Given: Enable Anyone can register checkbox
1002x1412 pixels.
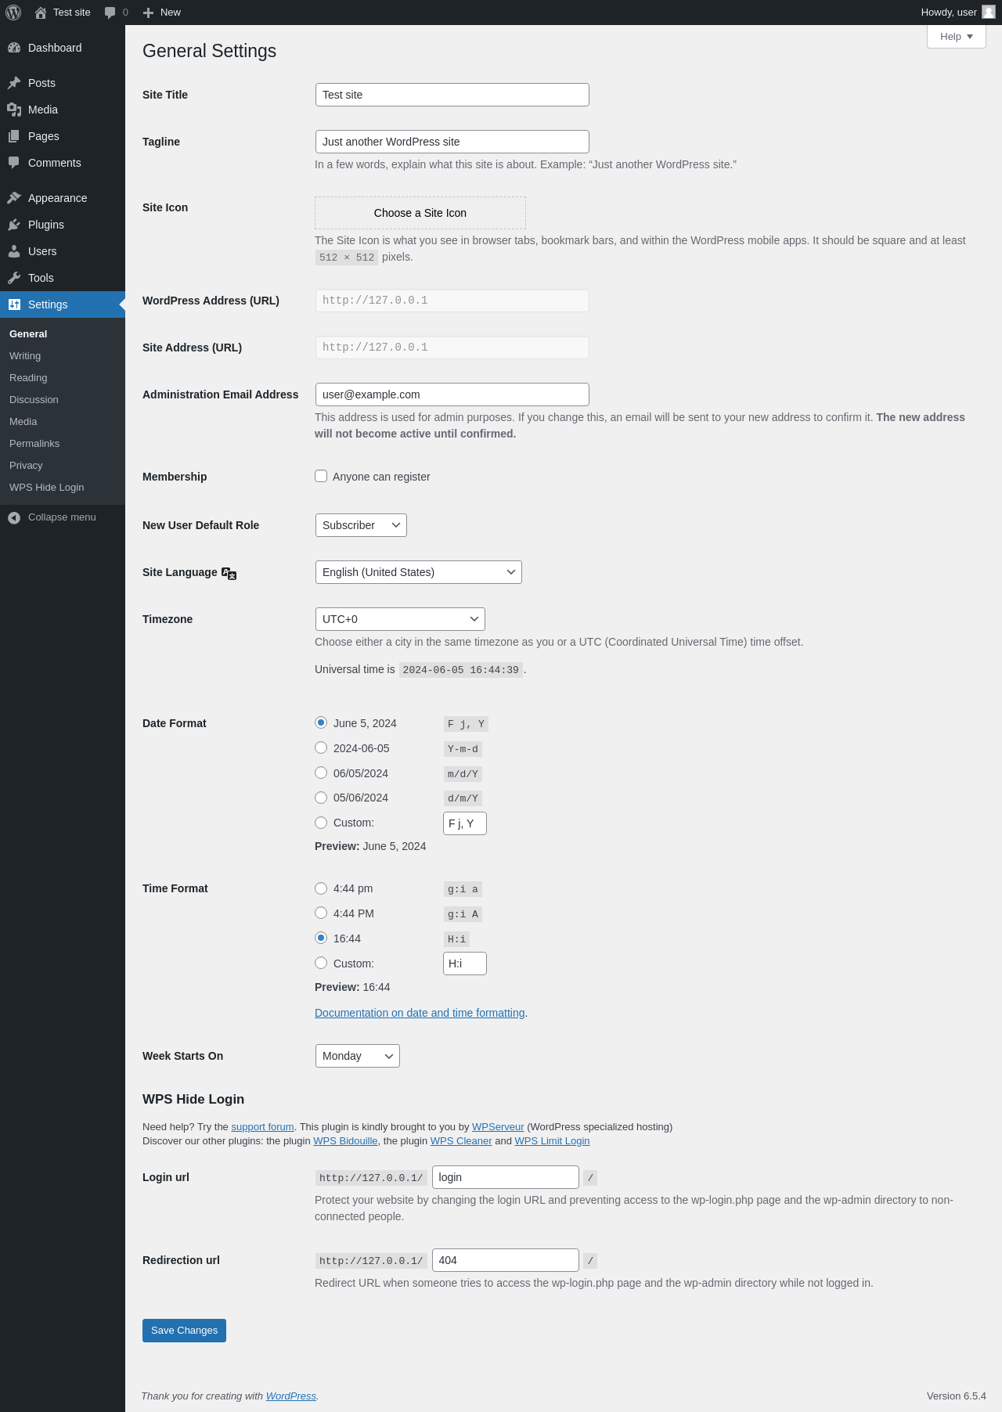Looking at the screenshot, I should pos(321,476).
